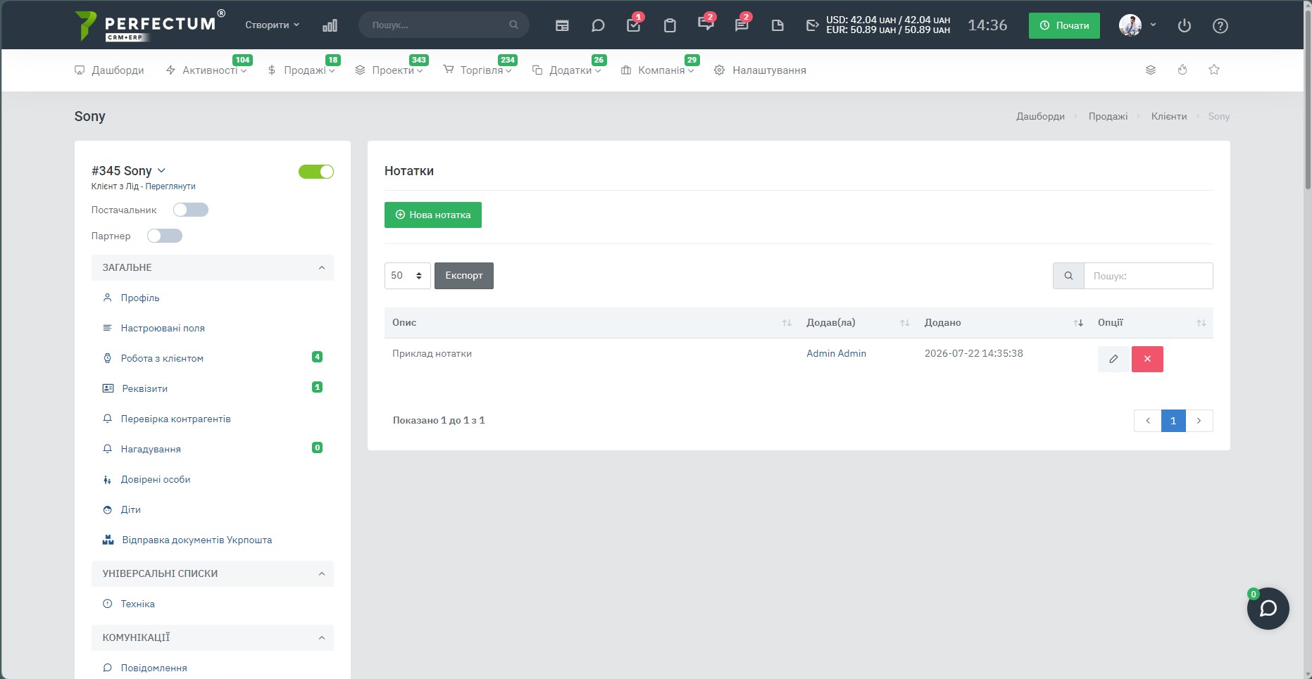Screen dimensions: 1312x679
Task: Enable the Постачальник switch
Action: (x=191, y=210)
